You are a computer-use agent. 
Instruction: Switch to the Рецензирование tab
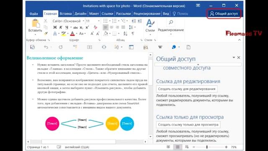pos(147,14)
